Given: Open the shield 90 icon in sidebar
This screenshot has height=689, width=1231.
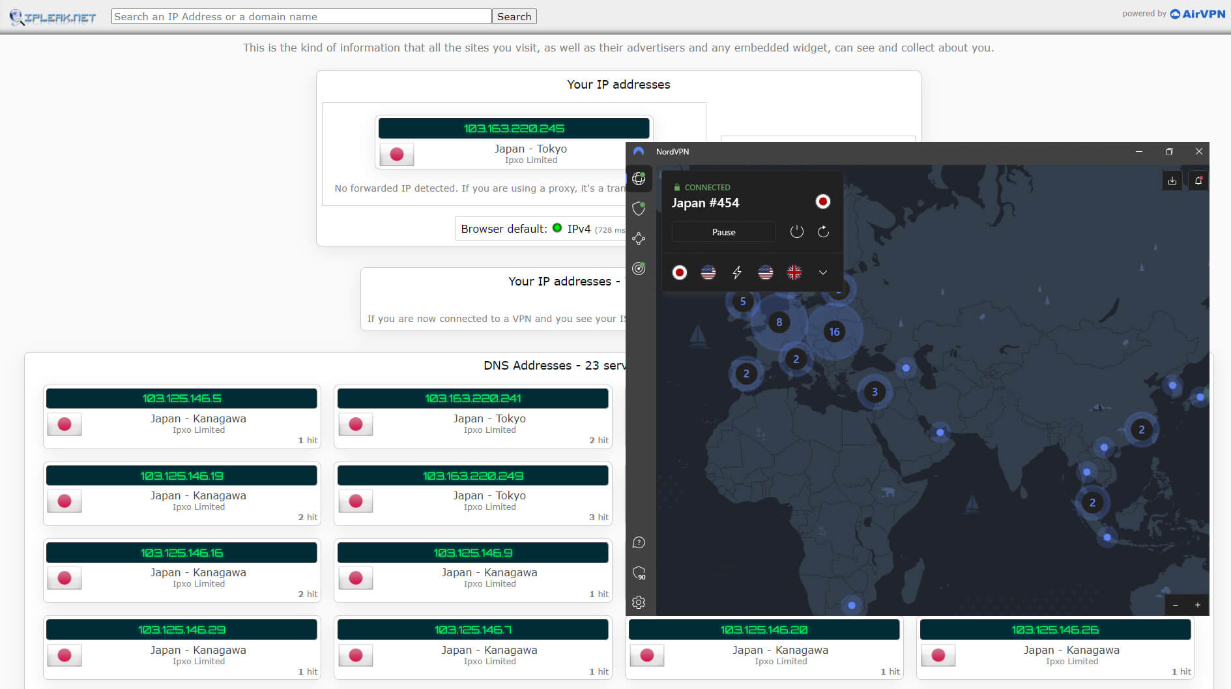Looking at the screenshot, I should pos(639,573).
